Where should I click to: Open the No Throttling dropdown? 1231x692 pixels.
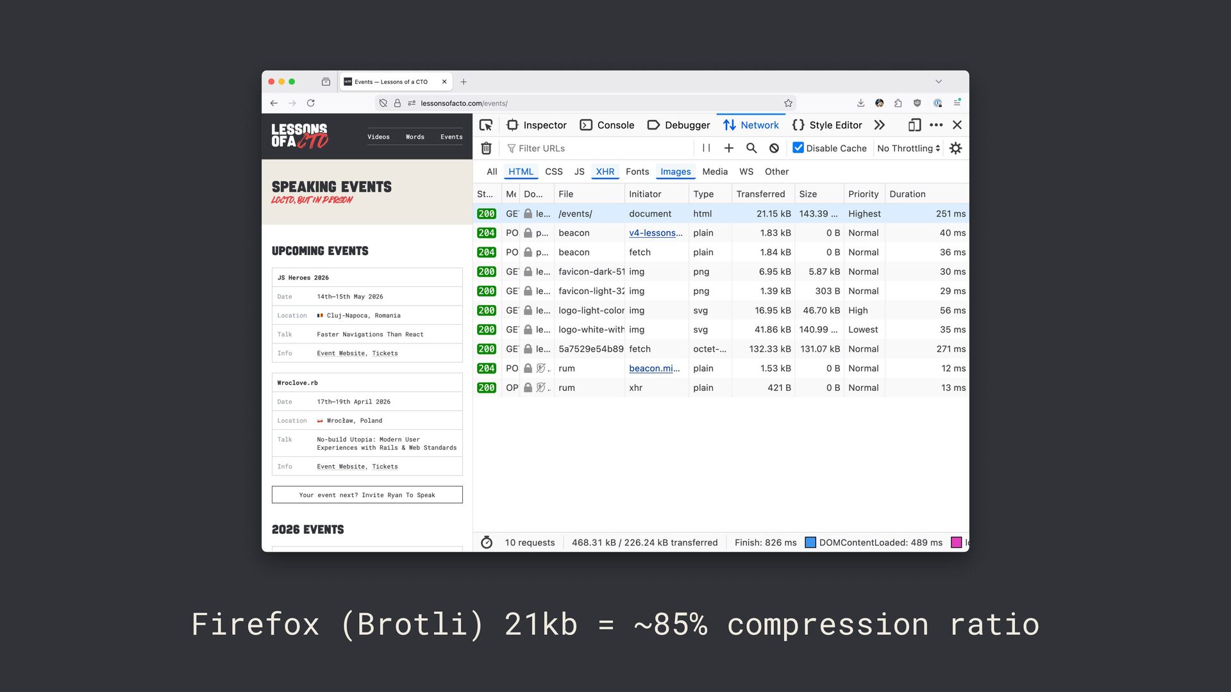coord(908,148)
